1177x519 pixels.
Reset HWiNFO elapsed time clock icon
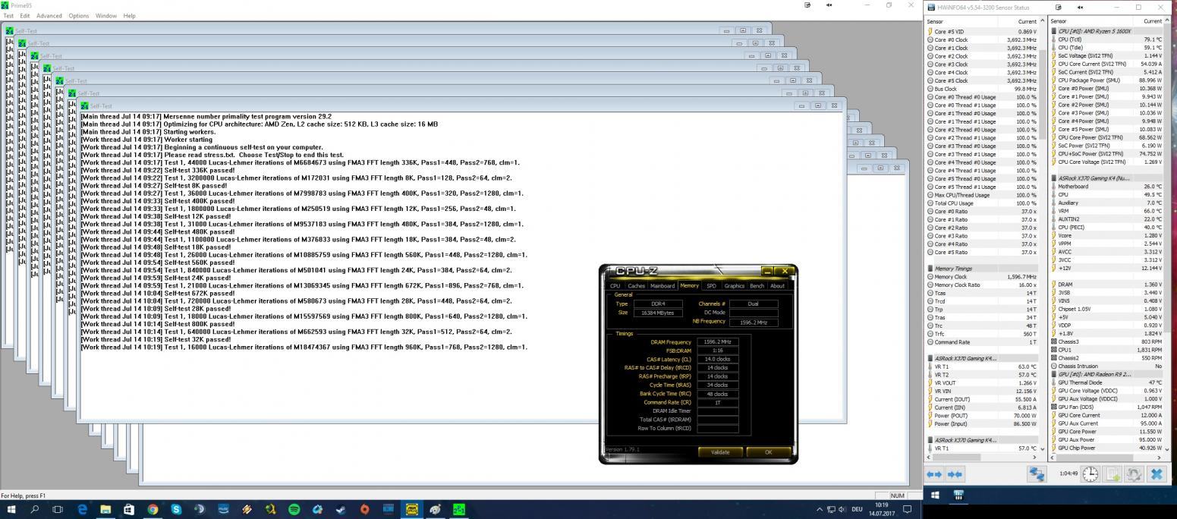coord(1090,474)
